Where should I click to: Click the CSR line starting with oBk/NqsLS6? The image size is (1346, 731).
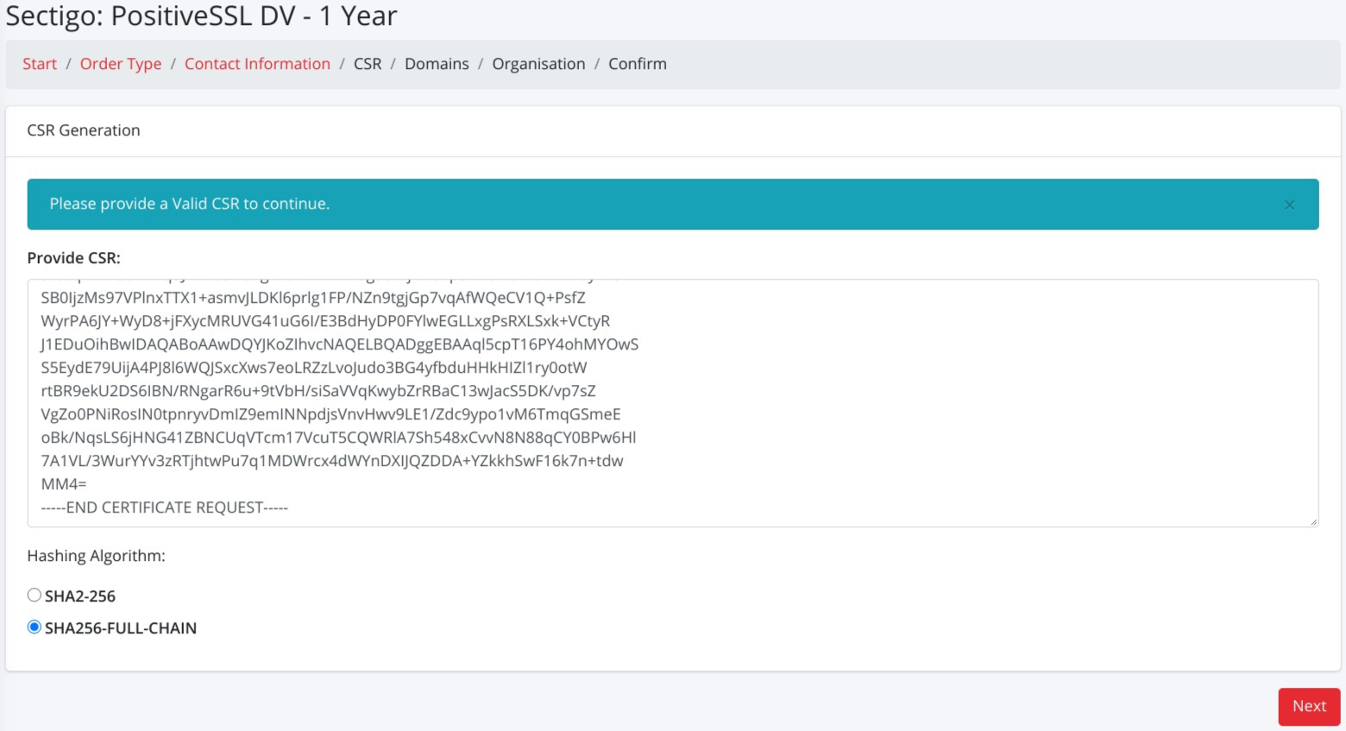click(339, 438)
